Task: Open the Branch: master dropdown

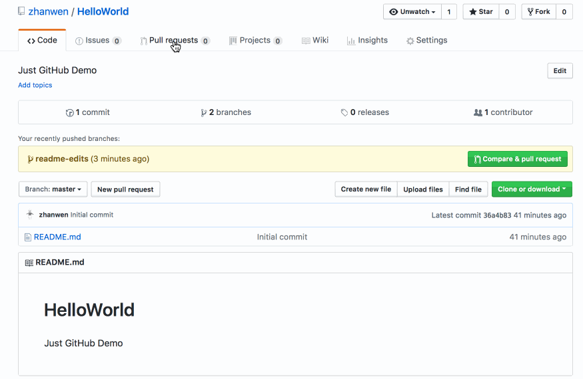Action: tap(53, 189)
